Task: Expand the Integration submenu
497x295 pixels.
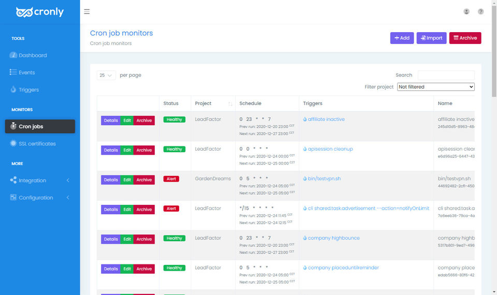Action: [x=40, y=180]
